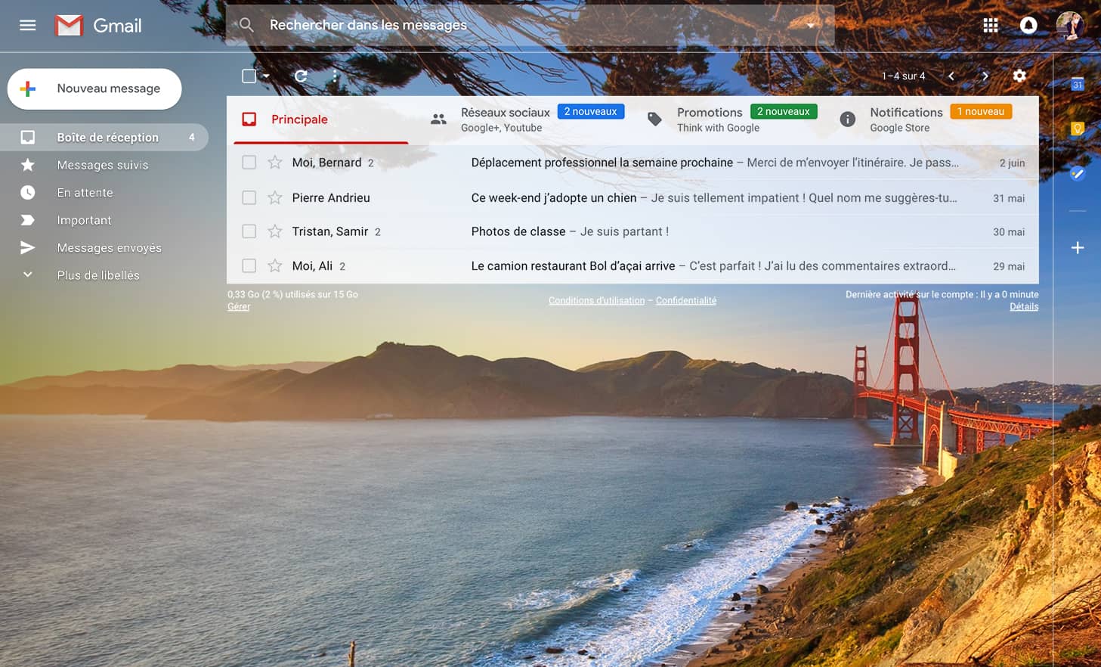Click in the Rechercher dans les messages field
This screenshot has height=667, width=1101.
(529, 25)
